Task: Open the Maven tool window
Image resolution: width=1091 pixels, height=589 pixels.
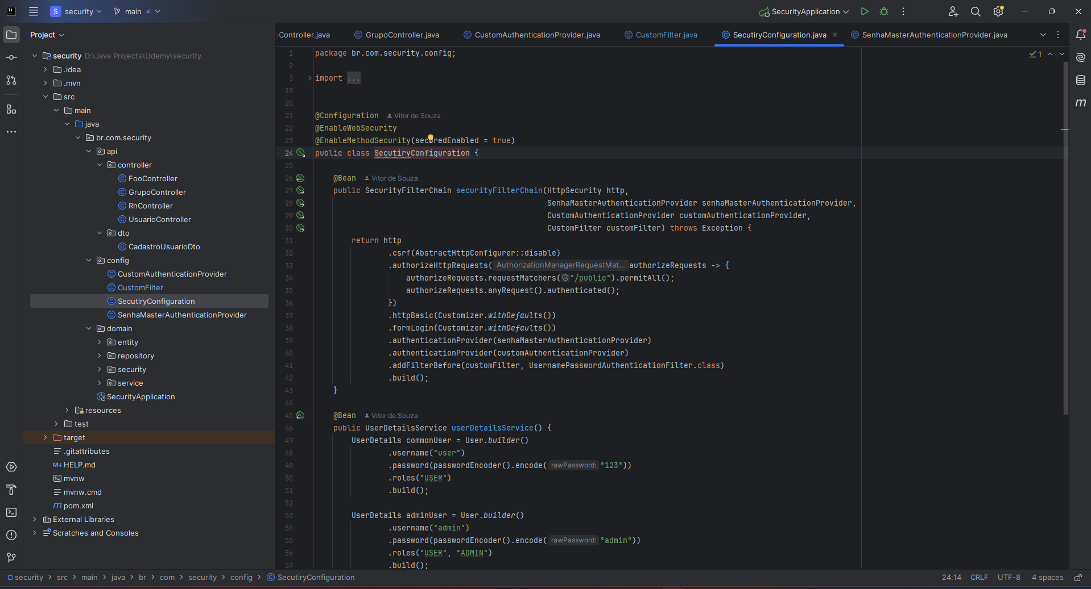Action: 1081,103
